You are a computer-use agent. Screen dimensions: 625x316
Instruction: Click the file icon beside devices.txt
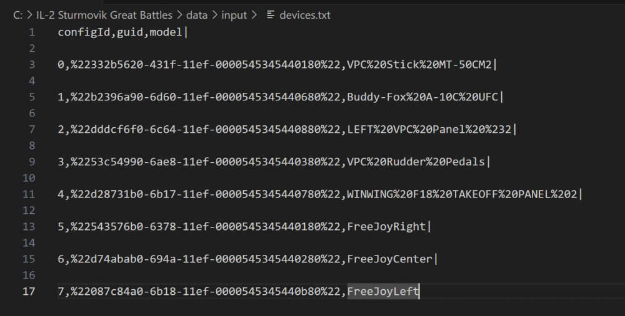pos(270,14)
